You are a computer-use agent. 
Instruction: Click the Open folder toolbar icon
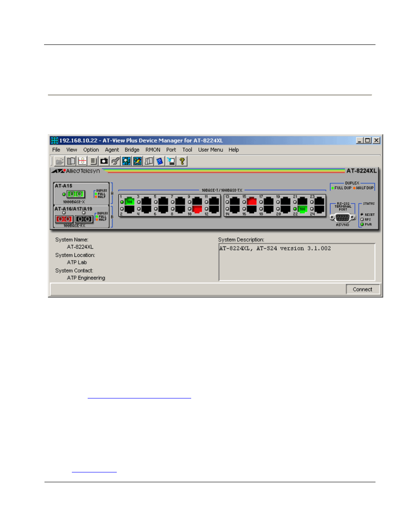coord(60,161)
